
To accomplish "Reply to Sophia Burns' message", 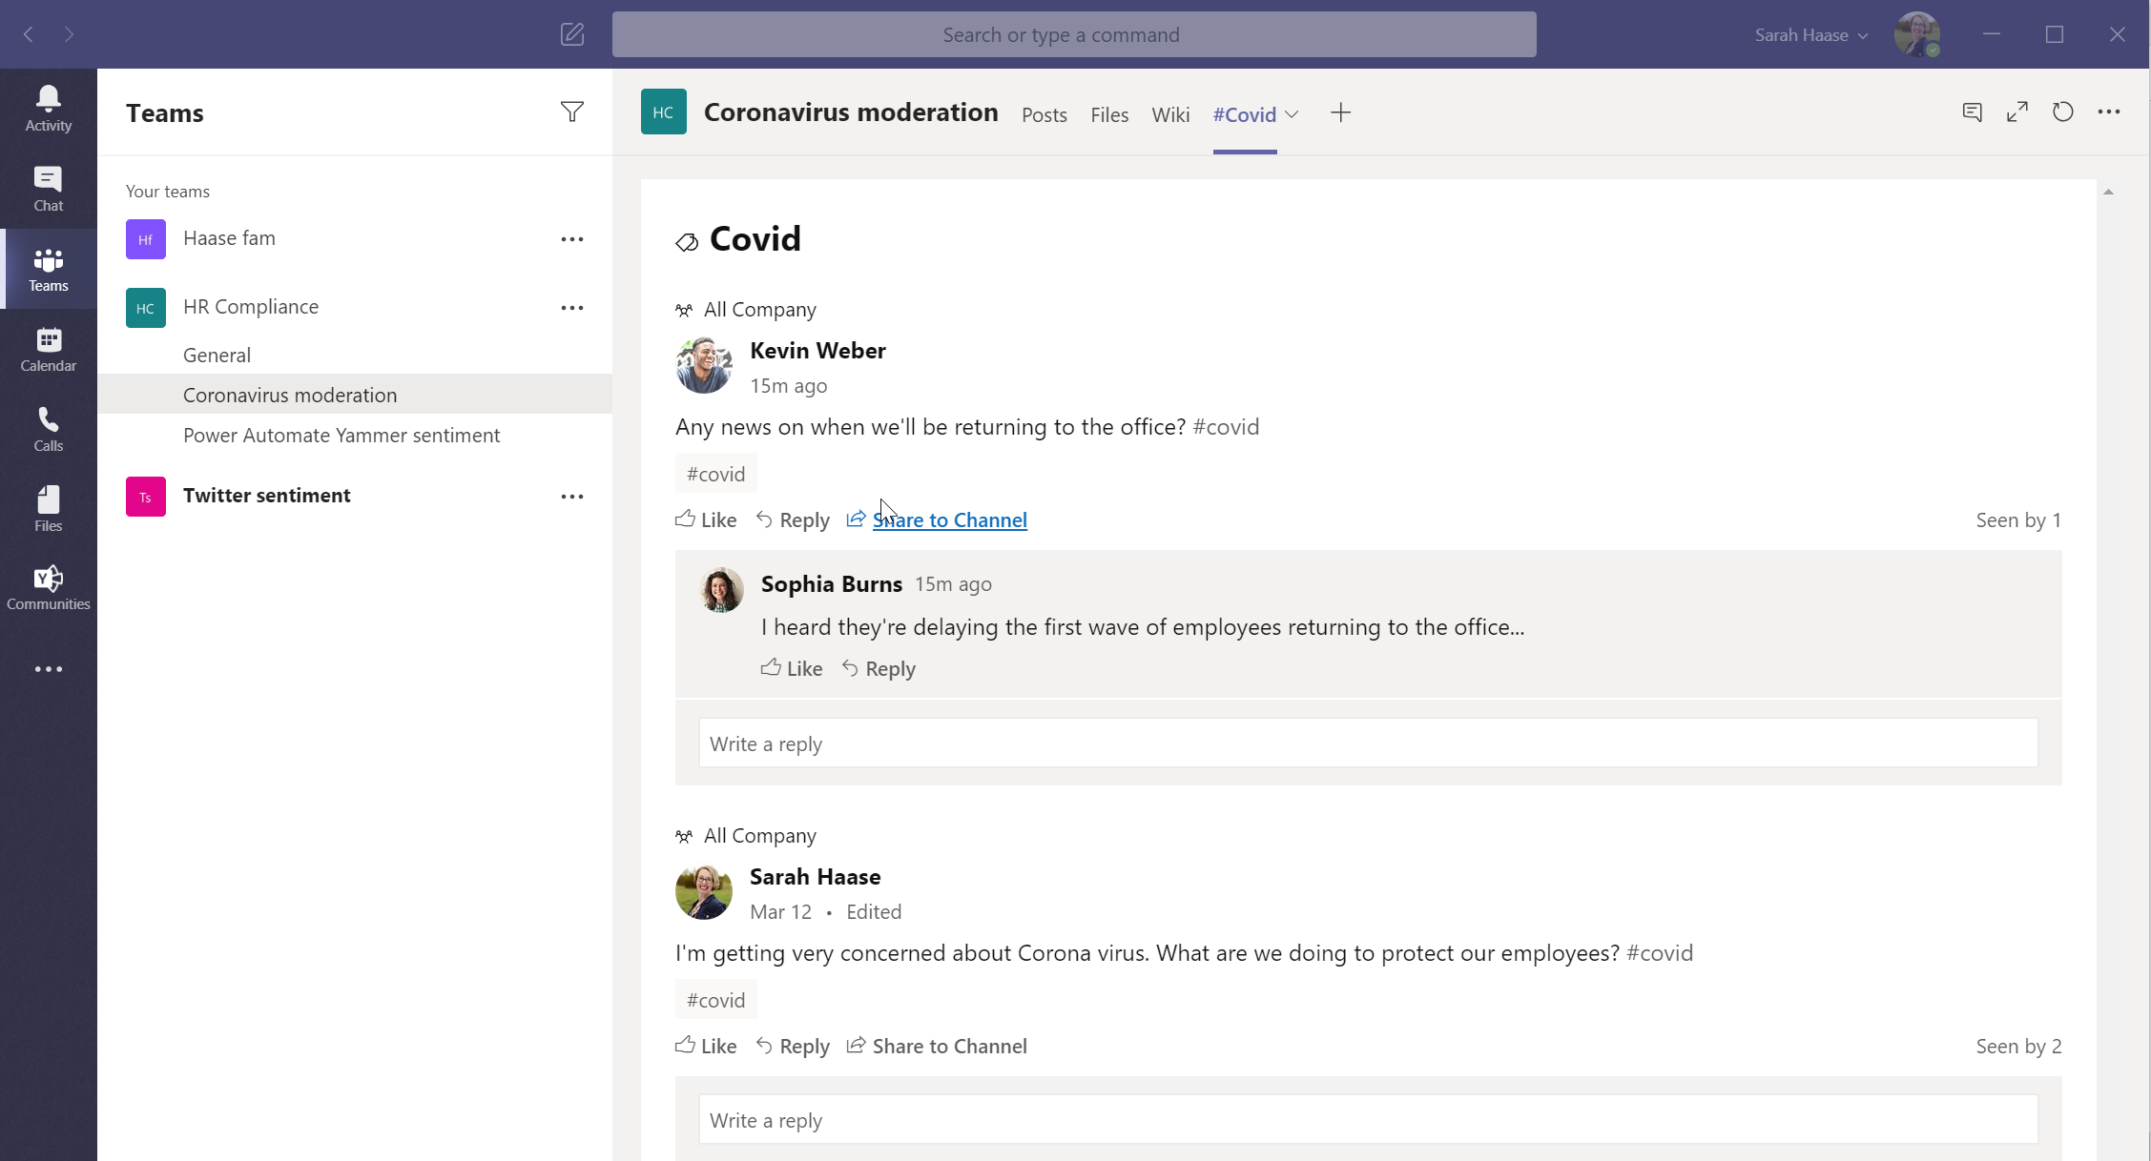I will point(890,668).
